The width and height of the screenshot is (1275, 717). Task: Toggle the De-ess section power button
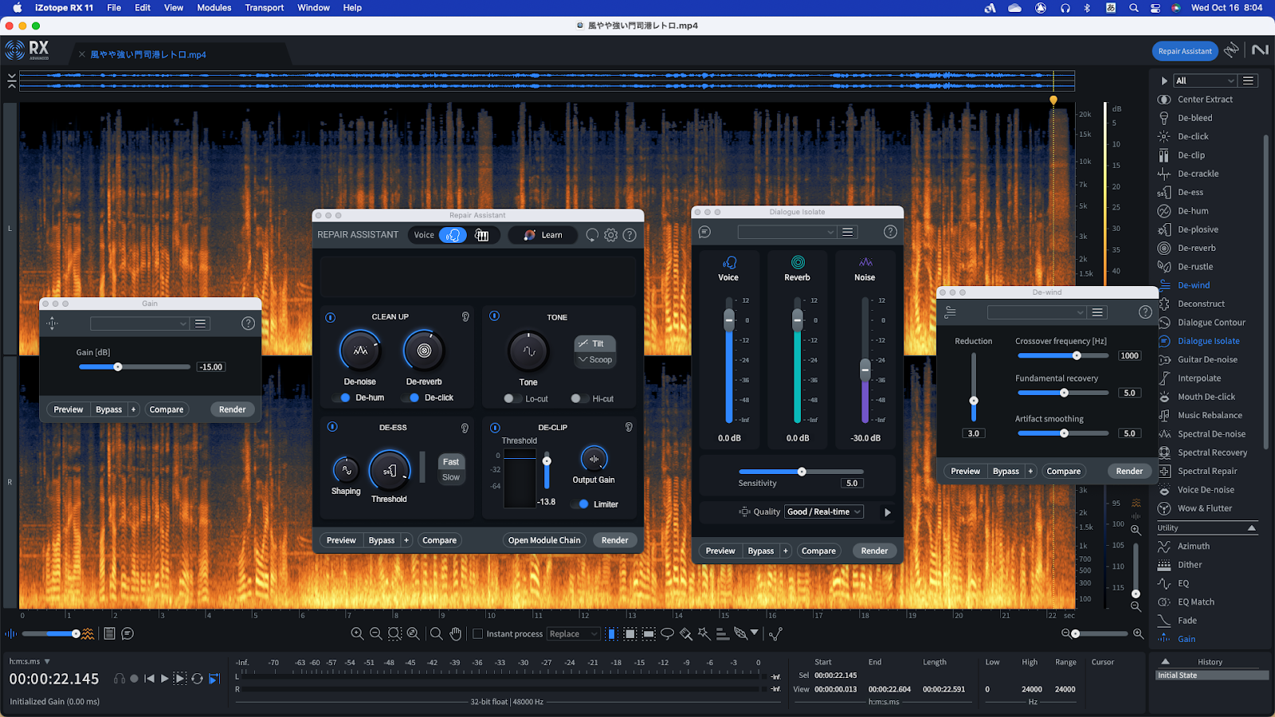click(x=332, y=427)
